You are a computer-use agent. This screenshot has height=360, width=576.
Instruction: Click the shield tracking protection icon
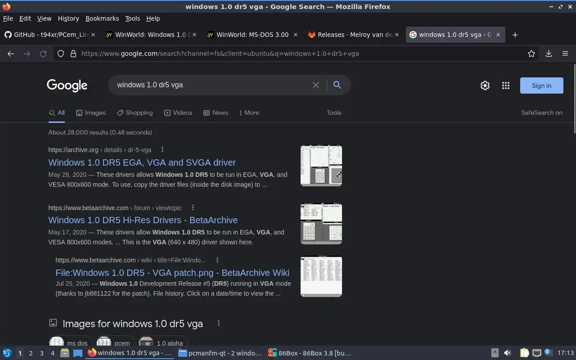61,54
